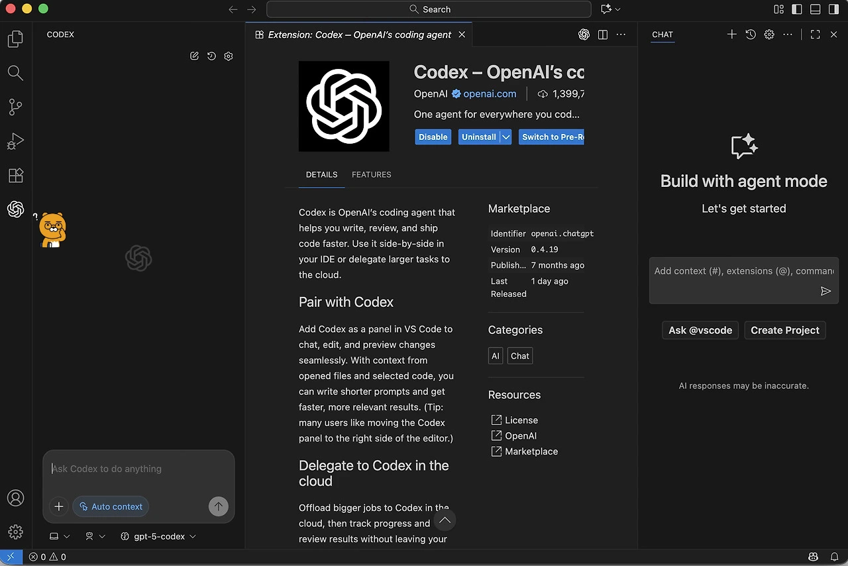Open the agent mode dropdown in Codex

95,536
